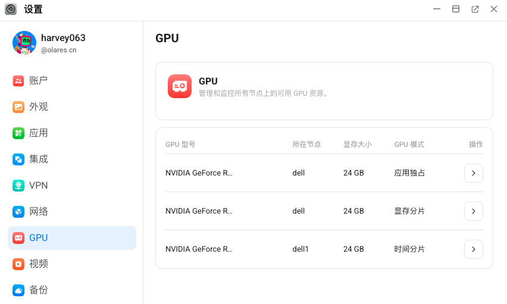This screenshot has height=304, width=507.
Task: Click the VPN teal globe icon
Action: pyautogui.click(x=18, y=185)
